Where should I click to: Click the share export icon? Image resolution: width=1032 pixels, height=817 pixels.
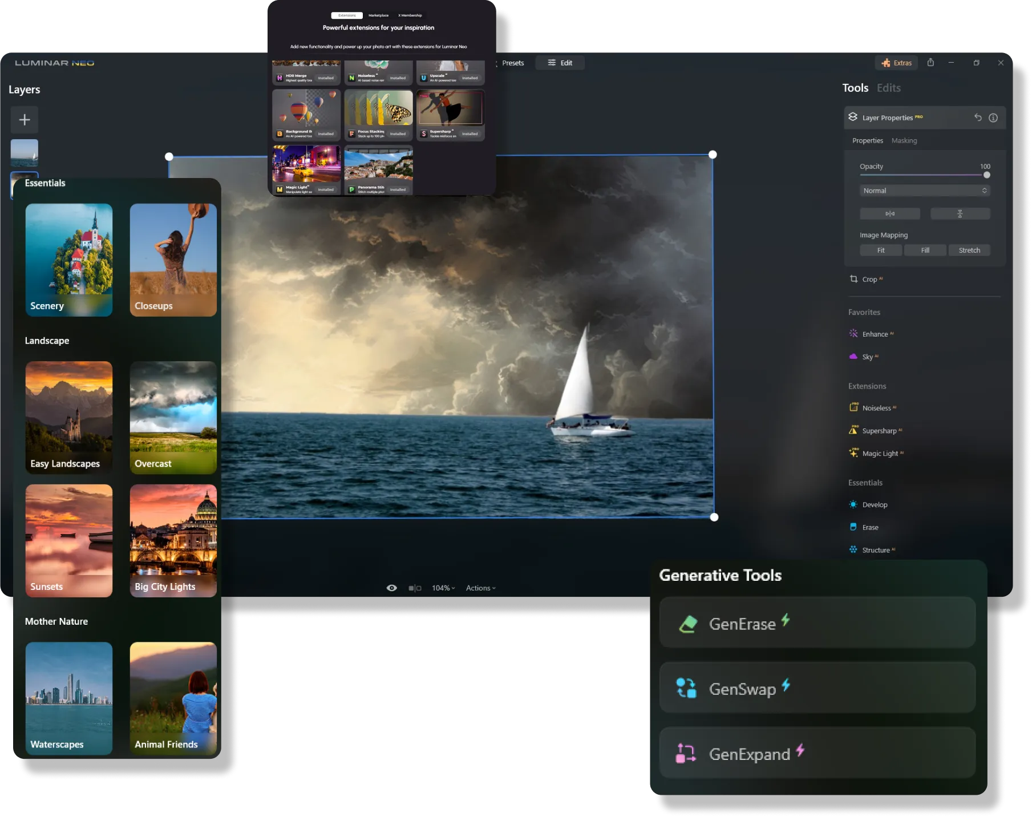(x=930, y=62)
